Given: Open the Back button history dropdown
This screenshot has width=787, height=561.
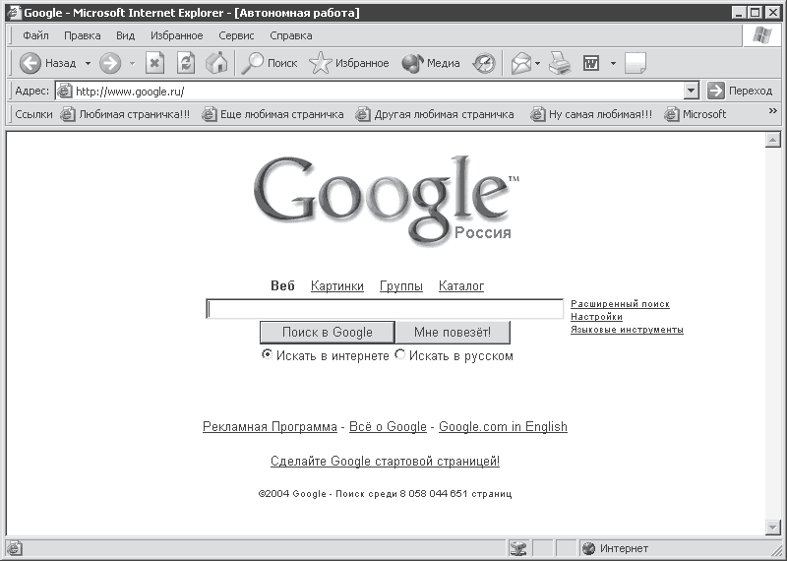Looking at the screenshot, I should [88, 64].
